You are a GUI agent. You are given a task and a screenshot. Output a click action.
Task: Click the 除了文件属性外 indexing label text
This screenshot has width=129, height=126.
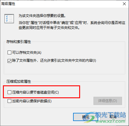point(54,61)
